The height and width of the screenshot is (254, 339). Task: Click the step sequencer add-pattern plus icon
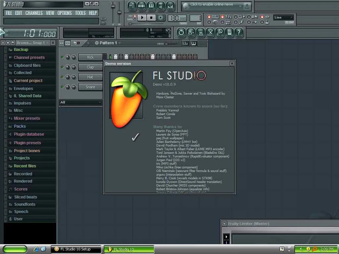(97, 43)
